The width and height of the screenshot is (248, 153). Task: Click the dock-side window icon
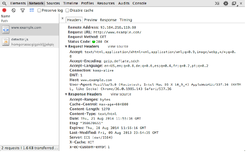point(234,3)
